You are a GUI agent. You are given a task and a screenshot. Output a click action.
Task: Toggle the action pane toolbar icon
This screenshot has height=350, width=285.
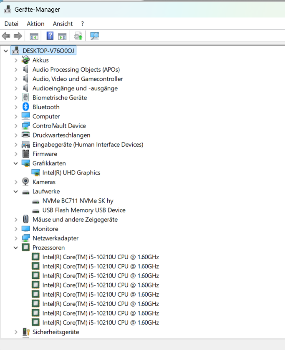[x=62, y=36]
